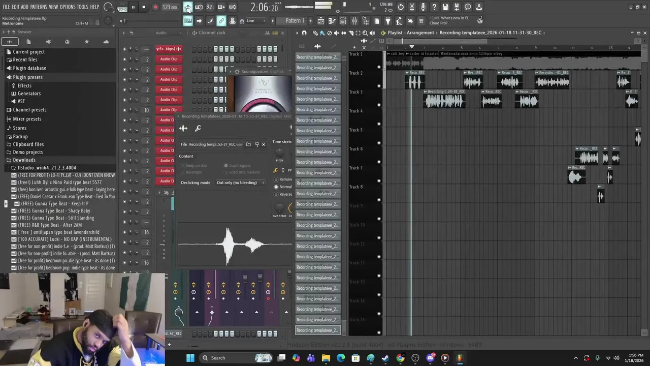650x366 pixels.
Task: Open the wrench settings tab in sample window
Action: (198, 129)
